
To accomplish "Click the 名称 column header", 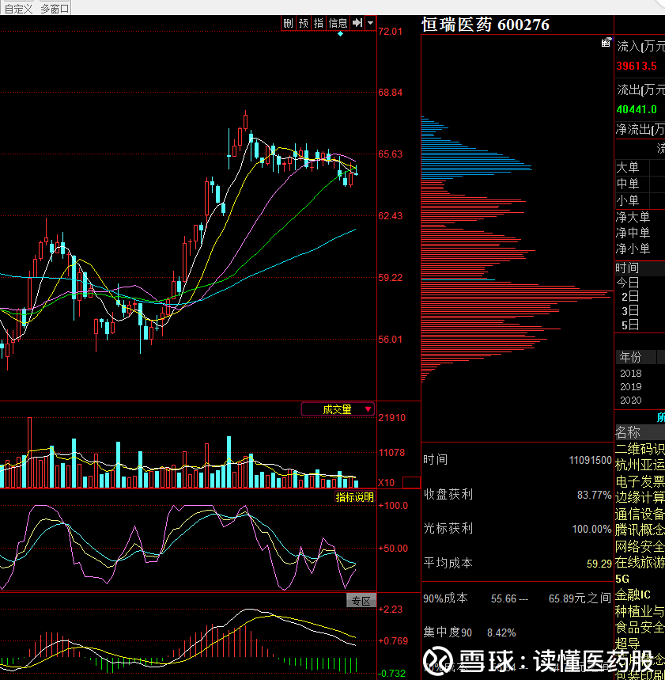I will pos(628,432).
